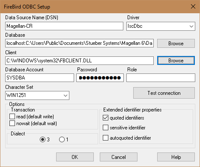Image resolution: width=200 pixels, height=167 pixels.
Task: Click the Database path input field
Action: click(79, 43)
